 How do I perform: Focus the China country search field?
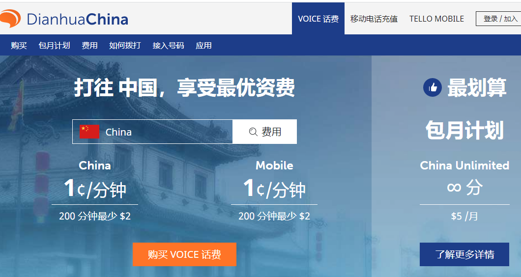point(152,132)
